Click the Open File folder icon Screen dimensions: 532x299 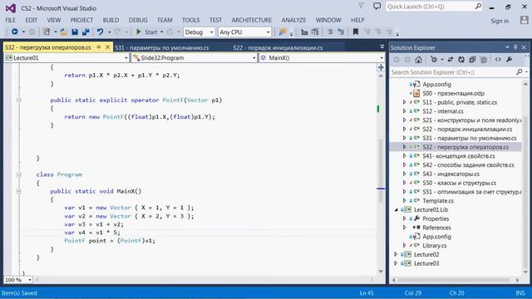point(63,32)
